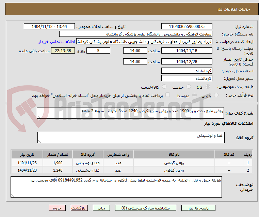The height and width of the screenshot is (217, 259).
Task: Click the request creator field فرزاد رضاپور
Action: [144, 42]
